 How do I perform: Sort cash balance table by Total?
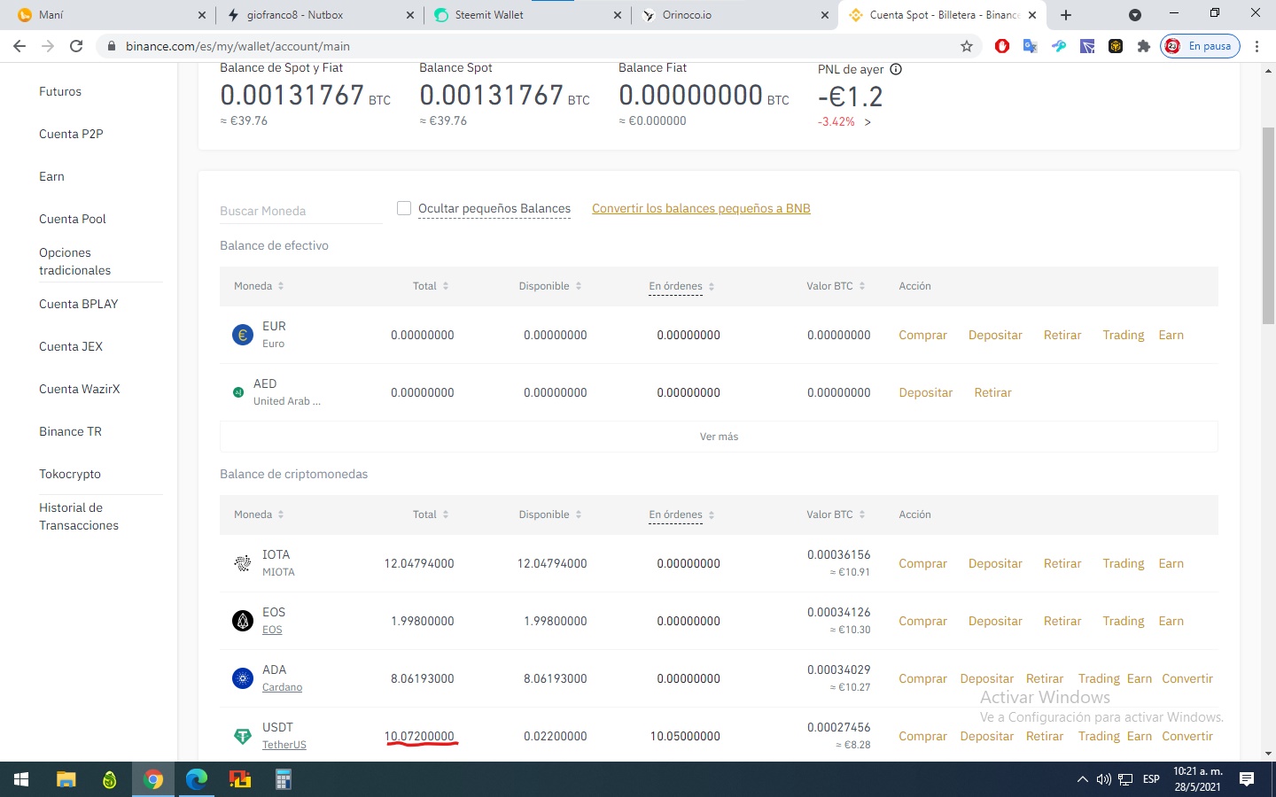(431, 286)
